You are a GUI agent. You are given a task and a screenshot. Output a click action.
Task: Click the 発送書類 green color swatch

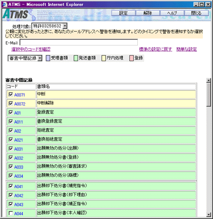(x=76, y=58)
